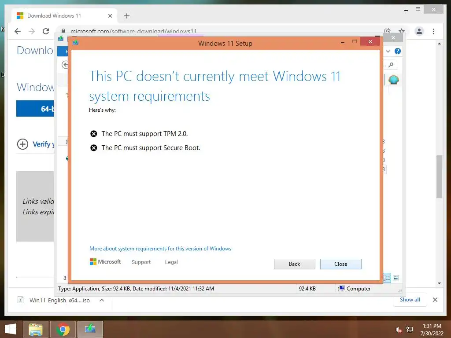Select Windows Setup taskbar icon
Viewport: 451px width, 338px height.
(90, 329)
